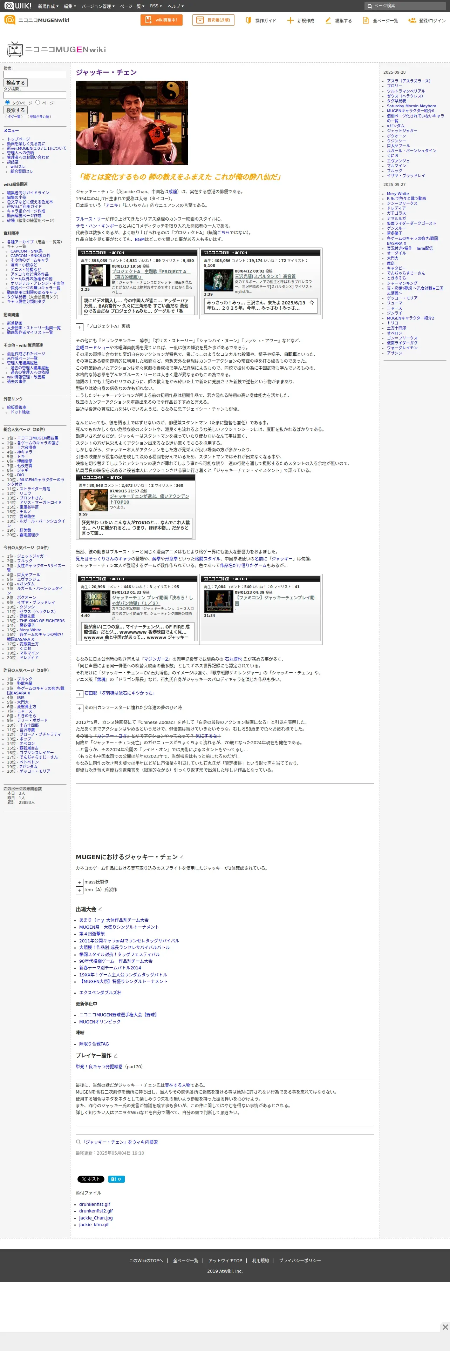
Task: Open 単発！良キャラ発掘絵巻 link
Action: (99, 1066)
